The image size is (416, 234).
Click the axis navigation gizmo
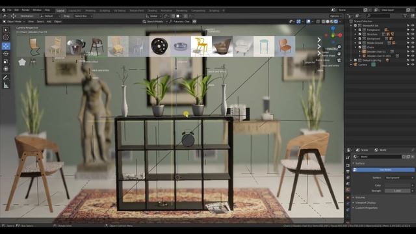tap(333, 34)
